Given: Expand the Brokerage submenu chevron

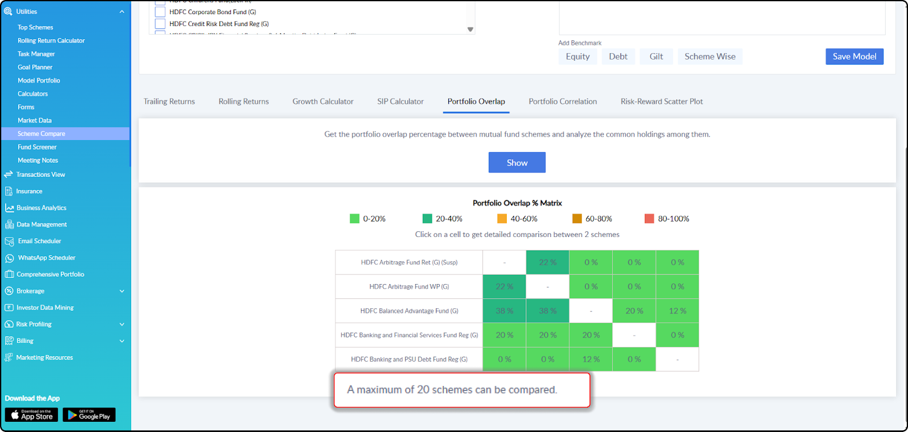Looking at the screenshot, I should (x=122, y=291).
